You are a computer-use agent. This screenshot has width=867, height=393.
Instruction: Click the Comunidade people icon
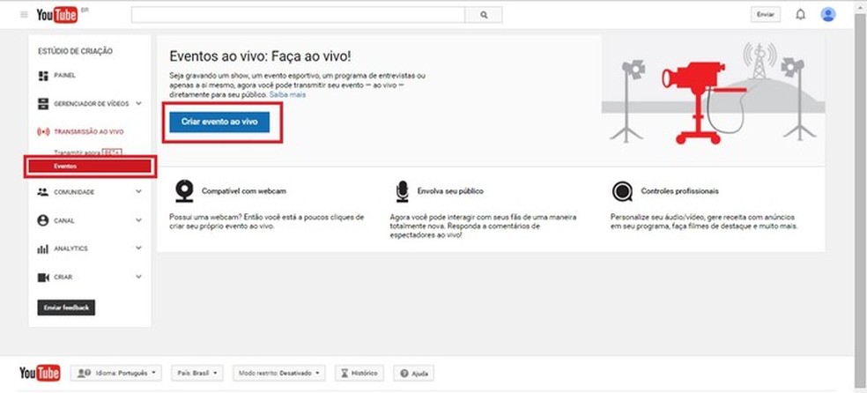[43, 192]
